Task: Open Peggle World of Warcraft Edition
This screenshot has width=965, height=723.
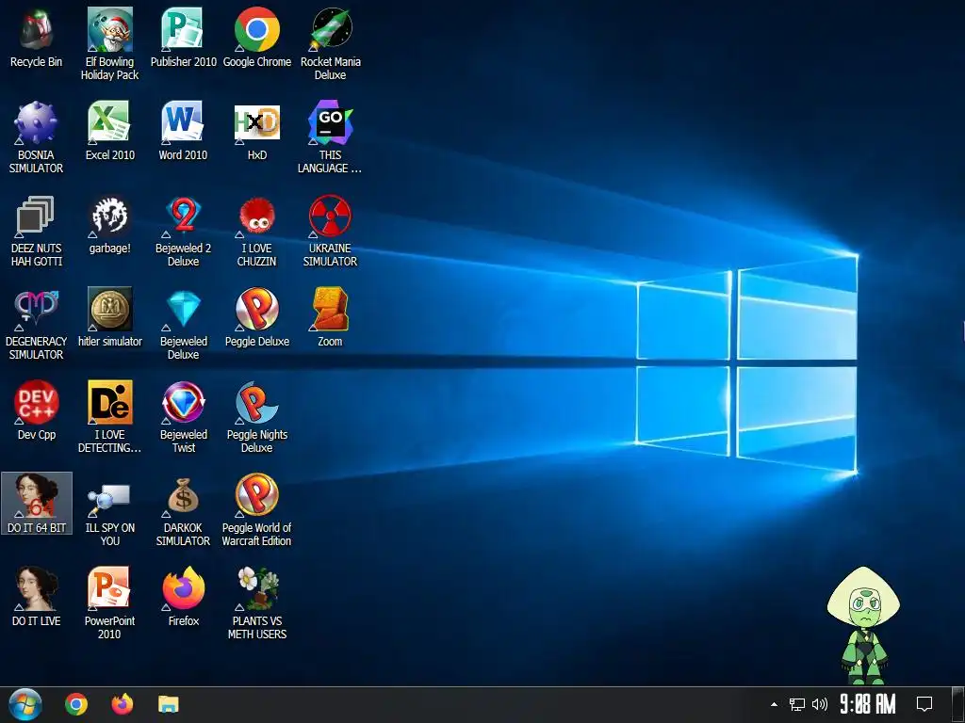Action: [257, 510]
